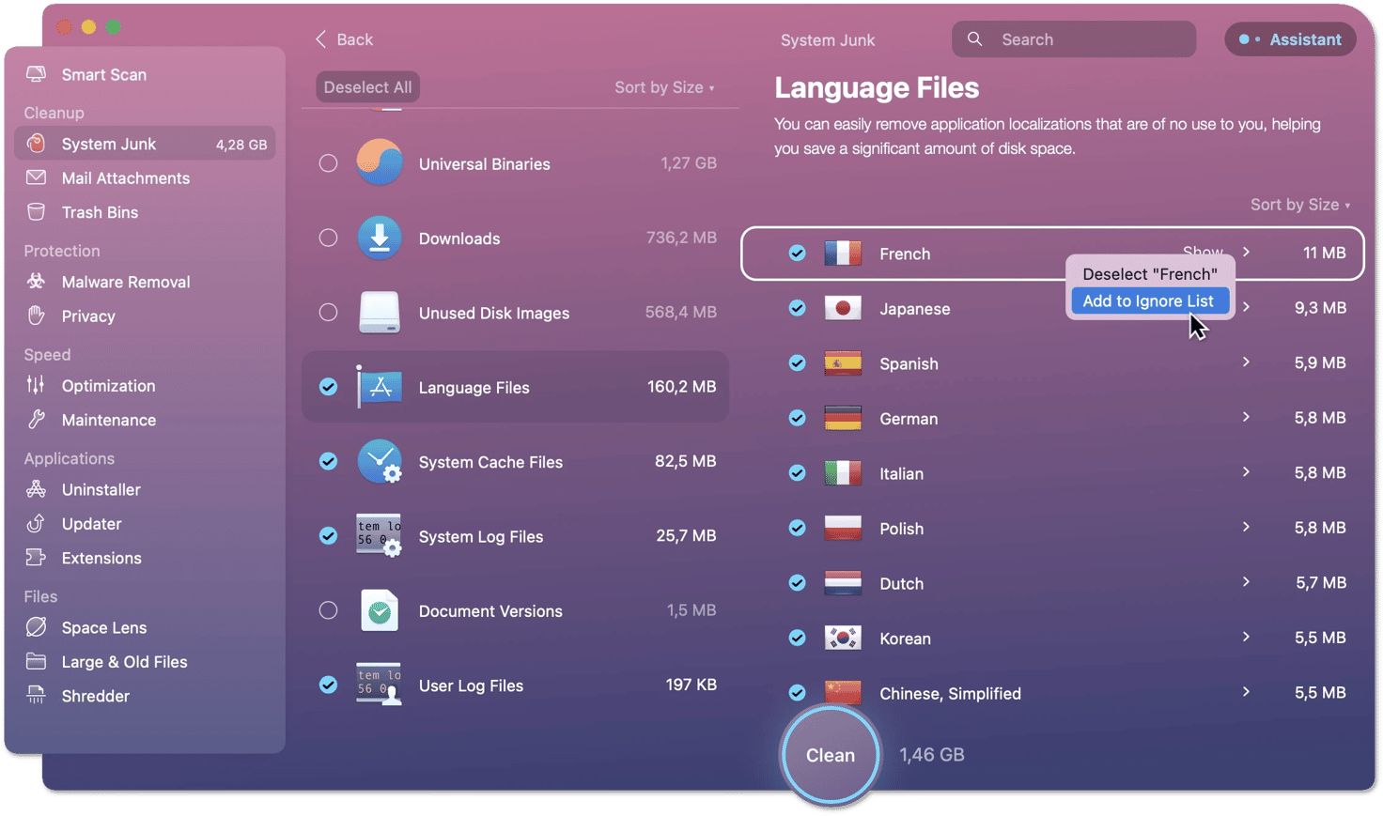Check the Unused Disk Images checkbox
The width and height of the screenshot is (1383, 816).
tap(328, 312)
